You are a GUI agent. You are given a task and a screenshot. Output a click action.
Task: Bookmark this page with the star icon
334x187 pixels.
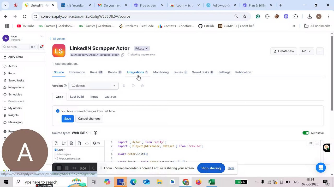(245, 16)
